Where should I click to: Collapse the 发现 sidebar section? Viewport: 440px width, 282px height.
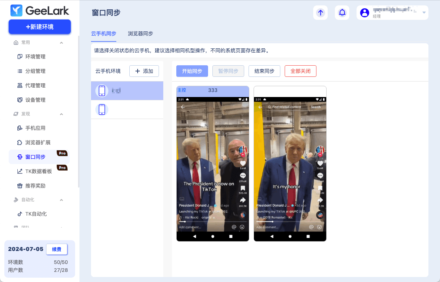61,114
